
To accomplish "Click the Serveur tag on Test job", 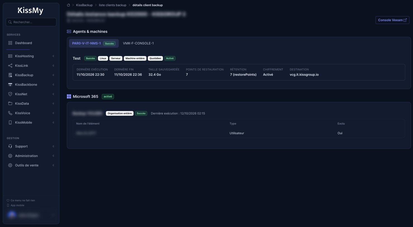I will coord(116,58).
